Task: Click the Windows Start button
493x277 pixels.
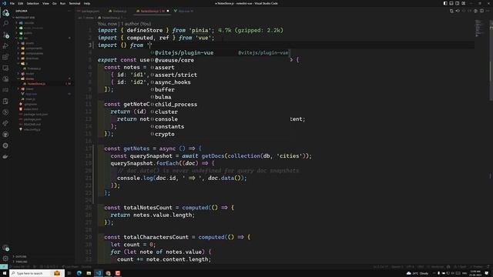Action: click(5, 273)
